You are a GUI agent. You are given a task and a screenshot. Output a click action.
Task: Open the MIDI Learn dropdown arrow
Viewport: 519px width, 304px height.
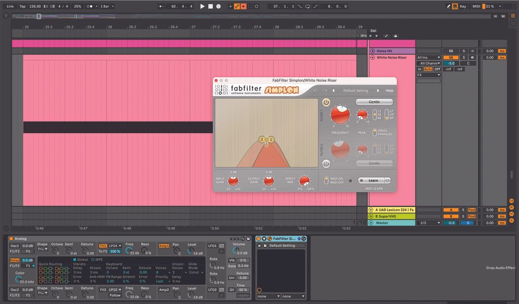coord(387,180)
